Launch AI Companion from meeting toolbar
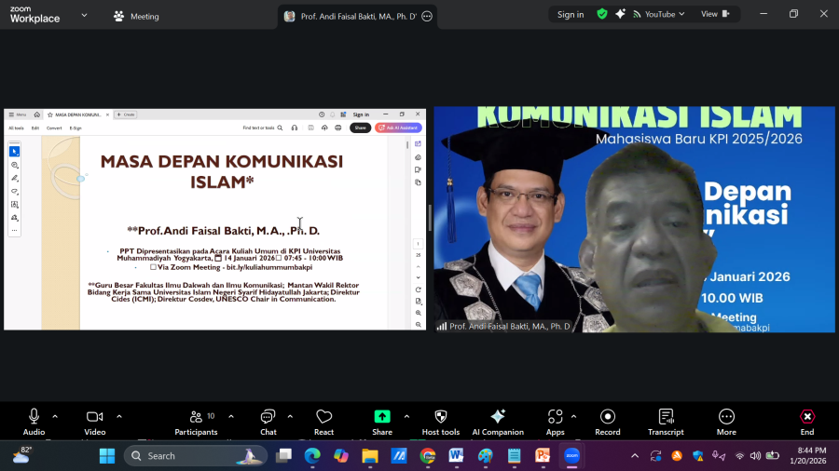This screenshot has width=839, height=471. (498, 422)
